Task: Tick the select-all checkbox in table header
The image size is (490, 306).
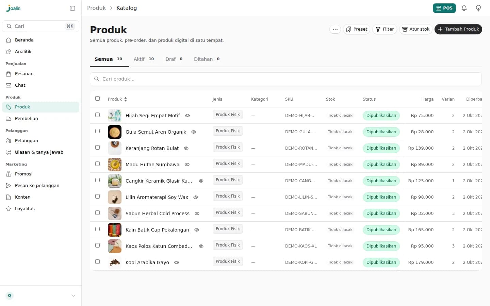Action: [98, 99]
